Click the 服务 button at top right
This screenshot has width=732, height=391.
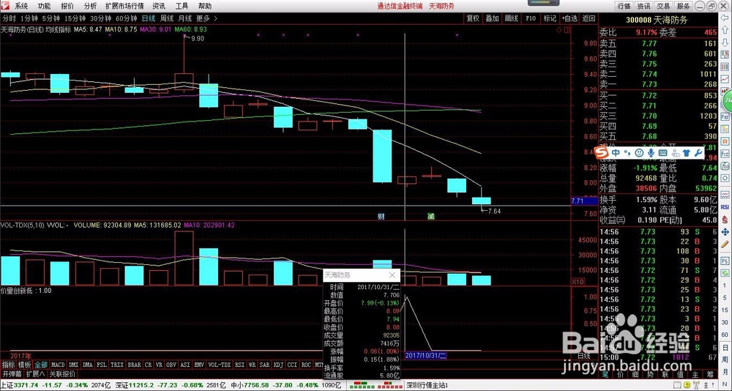pyautogui.click(x=683, y=6)
